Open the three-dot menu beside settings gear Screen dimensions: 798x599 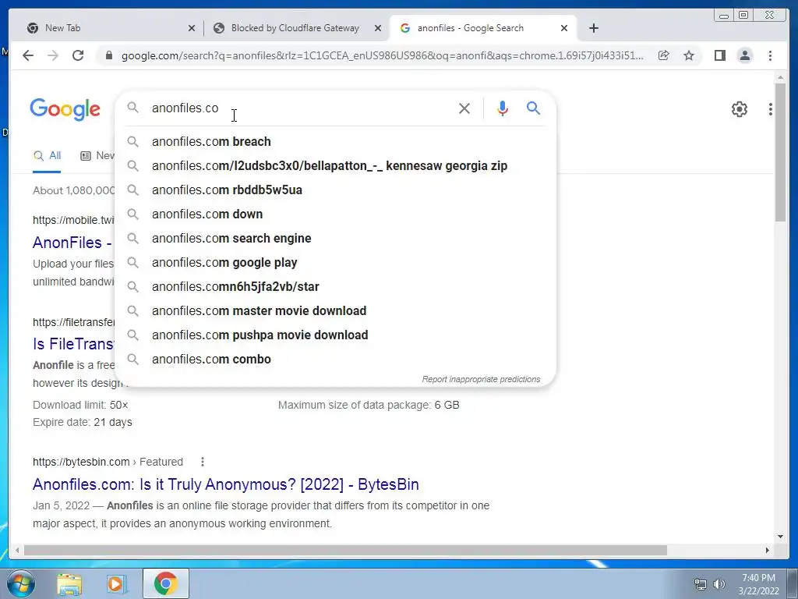click(x=771, y=109)
